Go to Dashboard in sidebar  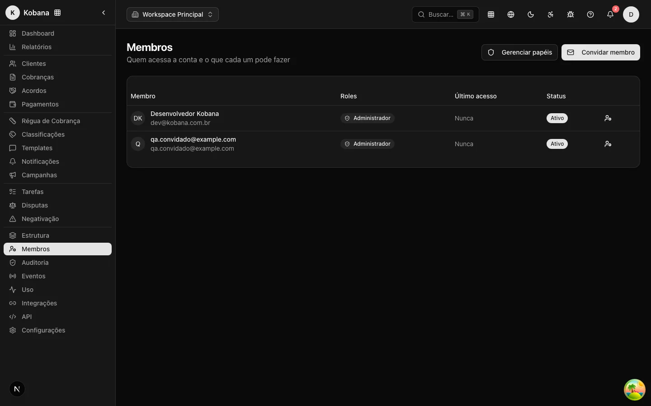[57, 33]
